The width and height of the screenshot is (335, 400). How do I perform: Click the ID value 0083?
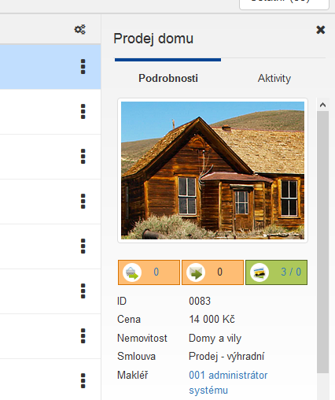point(200,301)
